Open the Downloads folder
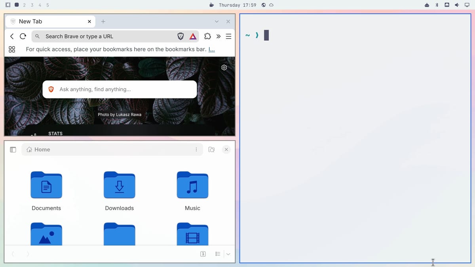Viewport: 475px width, 267px height. pyautogui.click(x=120, y=185)
